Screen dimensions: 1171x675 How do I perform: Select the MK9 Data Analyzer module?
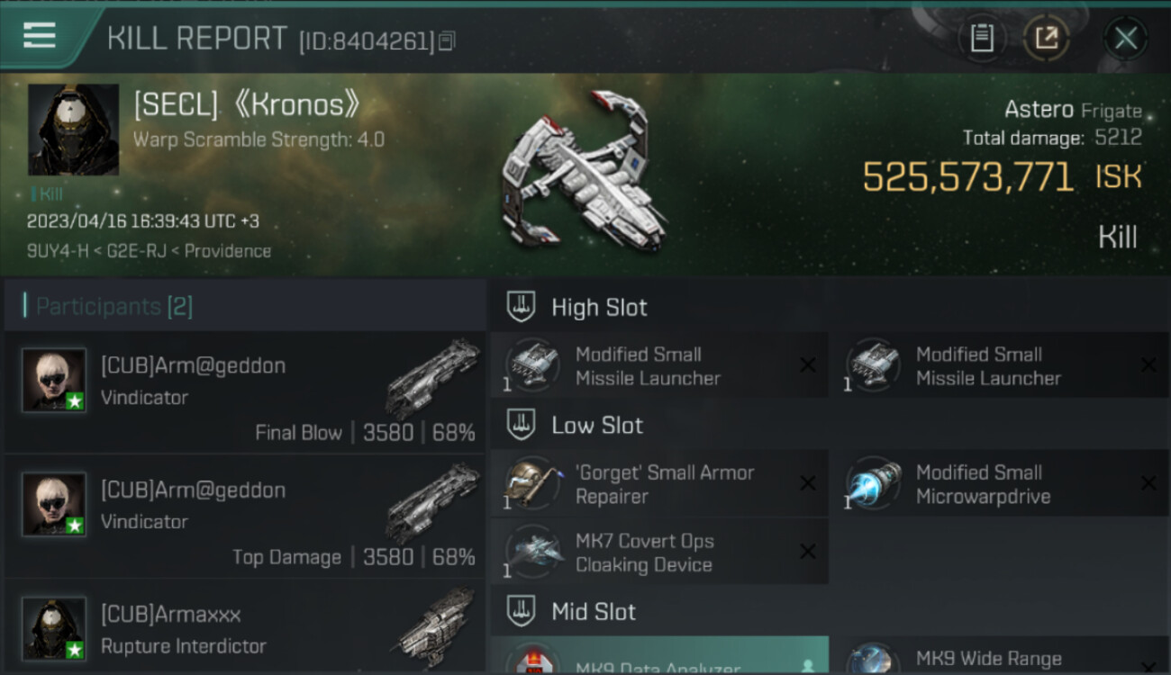(659, 656)
